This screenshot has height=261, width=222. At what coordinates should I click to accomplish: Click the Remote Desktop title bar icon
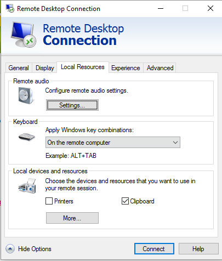coord(10,8)
